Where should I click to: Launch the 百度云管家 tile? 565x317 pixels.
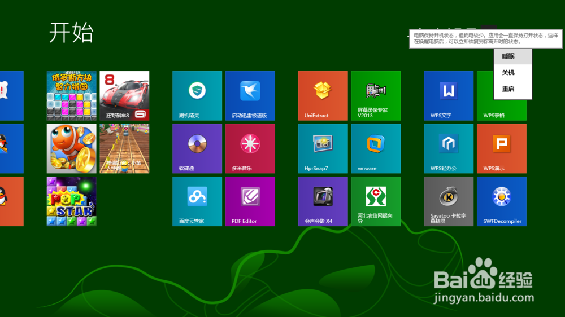point(197,201)
